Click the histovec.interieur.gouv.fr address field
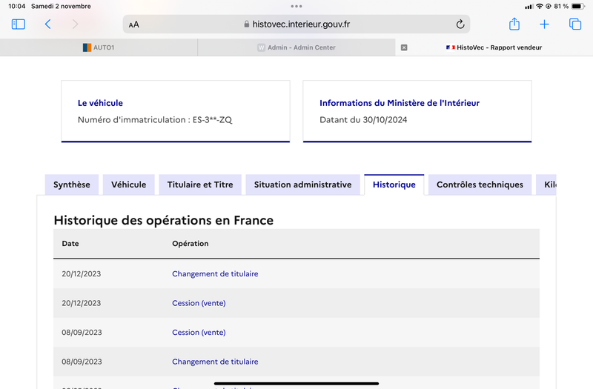The image size is (593, 389). click(x=296, y=24)
